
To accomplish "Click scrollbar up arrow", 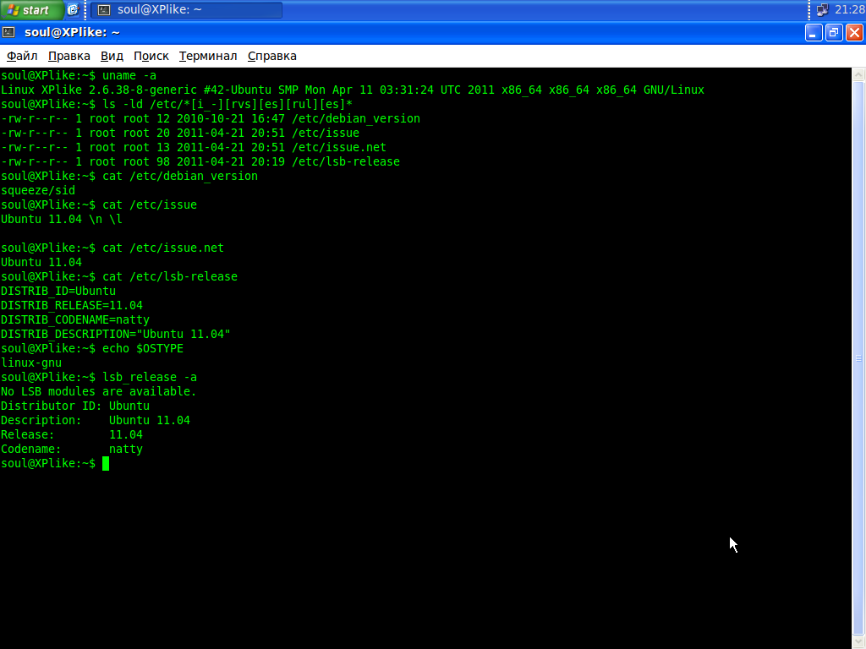I will pyautogui.click(x=858, y=74).
